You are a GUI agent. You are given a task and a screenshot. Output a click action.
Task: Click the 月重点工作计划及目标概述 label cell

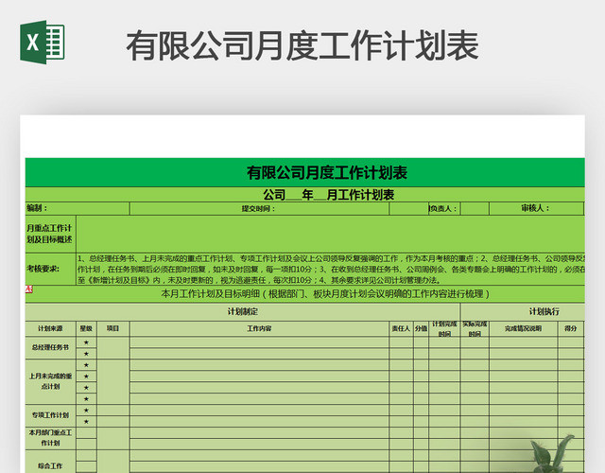(50, 234)
